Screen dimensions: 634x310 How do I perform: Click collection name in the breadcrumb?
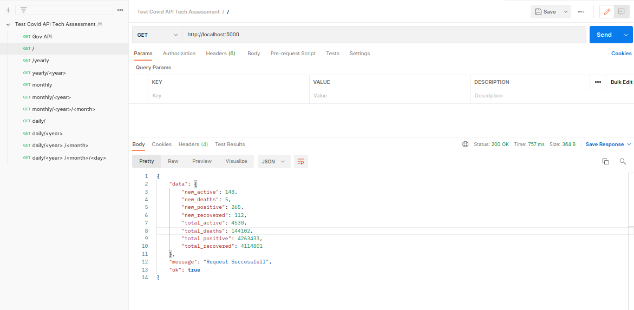178,12
